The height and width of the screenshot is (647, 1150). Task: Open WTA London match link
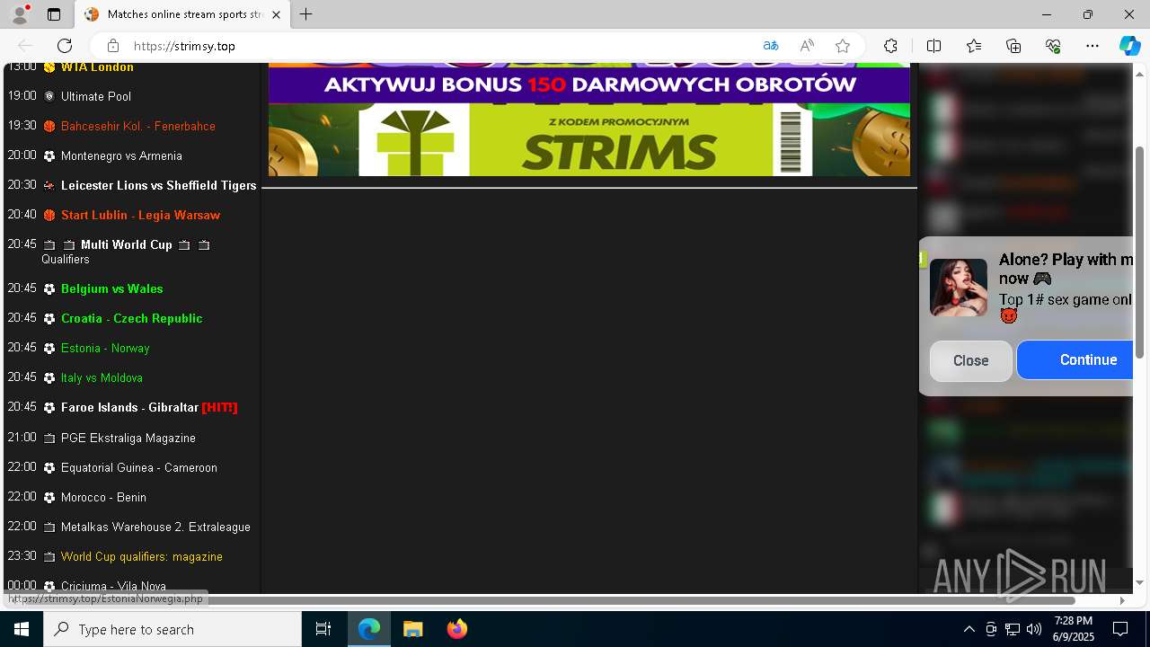tap(97, 67)
